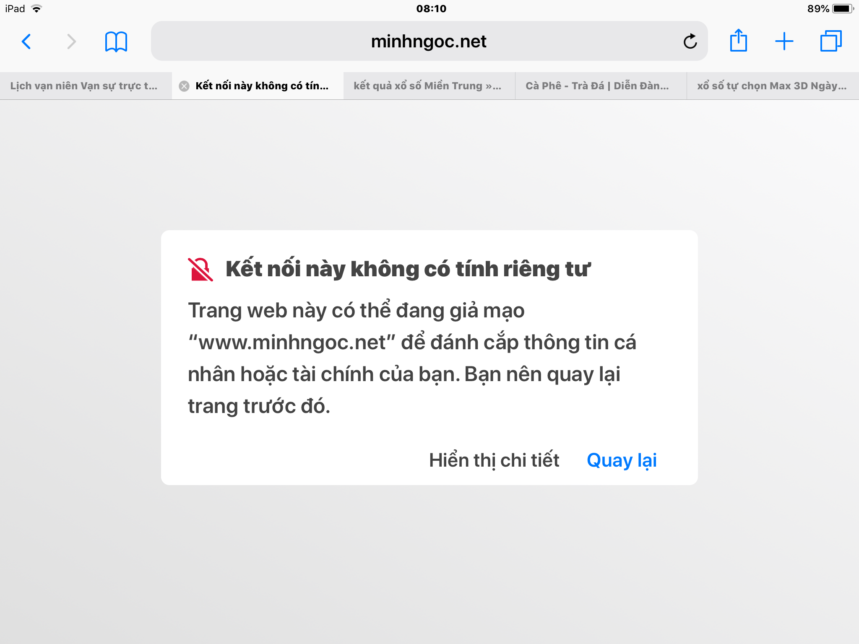Viewport: 859px width, 644px height.
Task: Tap the Wi-Fi status icon
Action: click(x=37, y=9)
